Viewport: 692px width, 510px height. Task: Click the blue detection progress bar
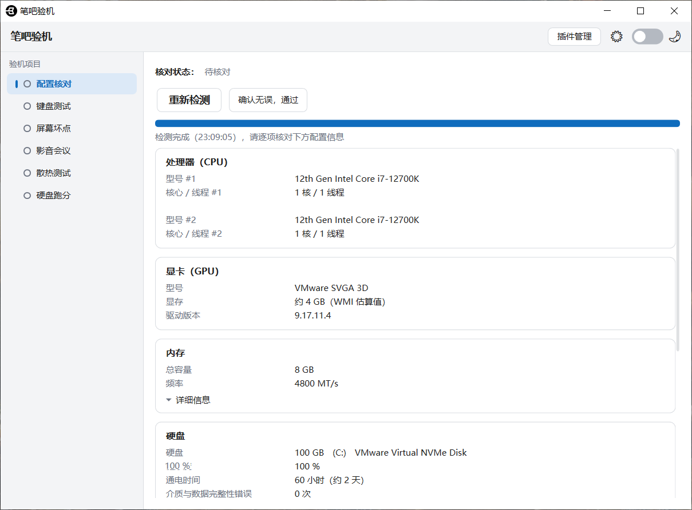(417, 123)
